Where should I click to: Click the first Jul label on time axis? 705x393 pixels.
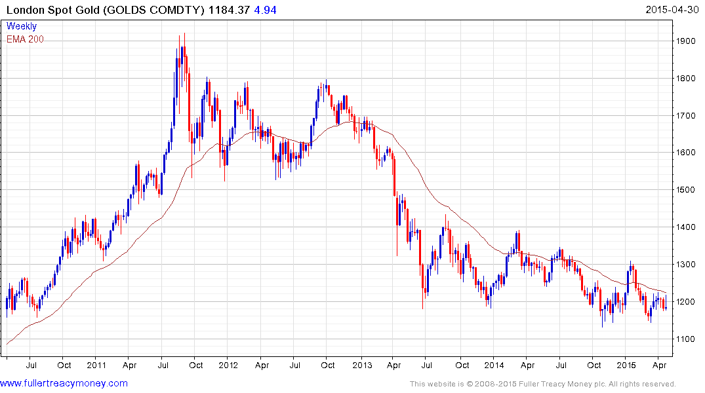click(x=31, y=365)
